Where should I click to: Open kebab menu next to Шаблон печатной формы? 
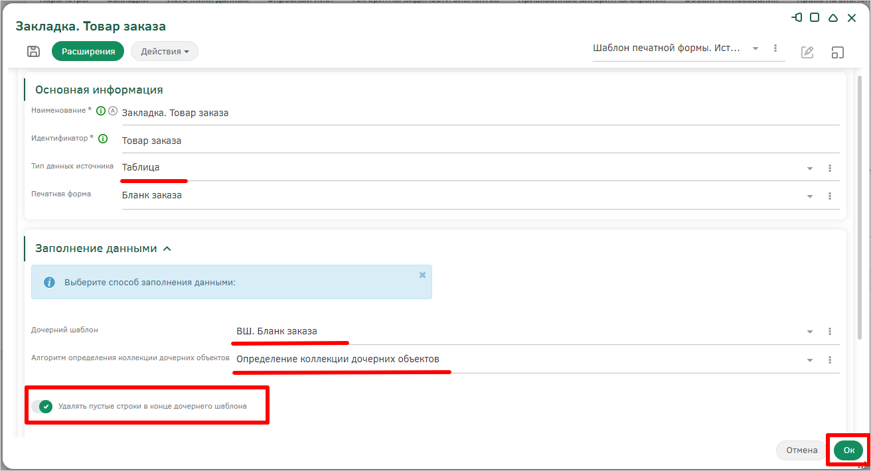[775, 48]
